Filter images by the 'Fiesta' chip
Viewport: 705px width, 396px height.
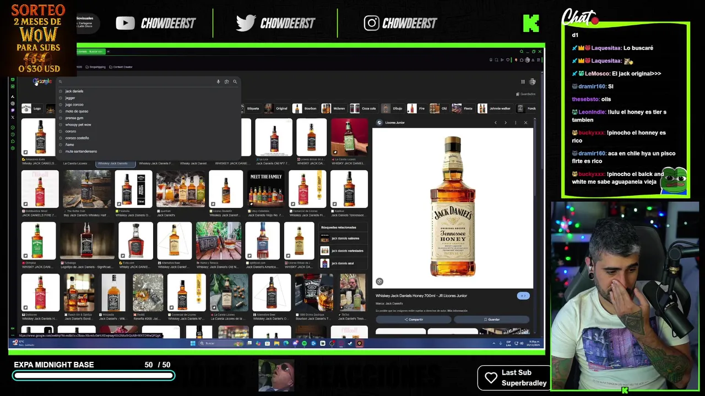tap(463, 108)
